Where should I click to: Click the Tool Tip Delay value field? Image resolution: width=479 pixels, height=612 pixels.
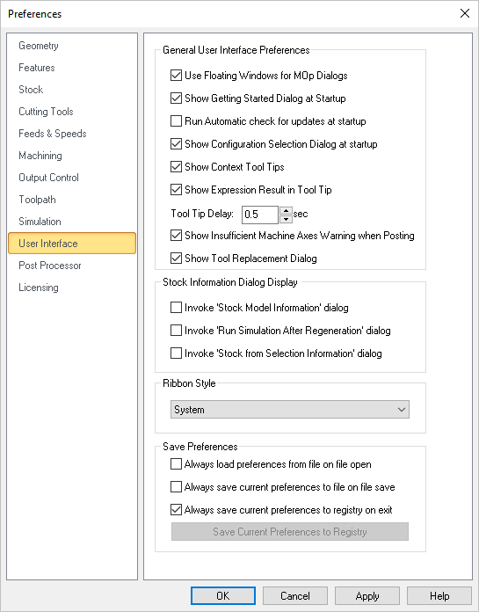[260, 215]
